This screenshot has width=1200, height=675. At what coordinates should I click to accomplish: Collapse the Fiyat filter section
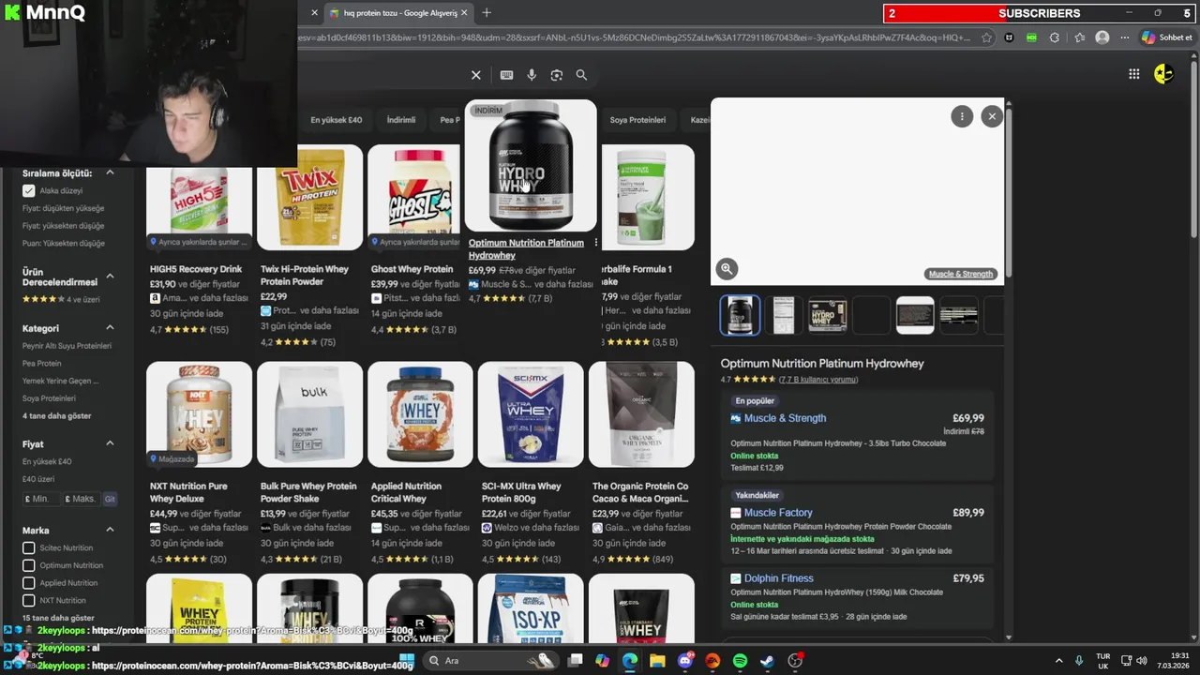coord(110,442)
